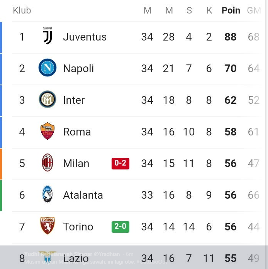Image resolution: width=268 pixels, height=269 pixels.
Task: Select the Roma team row name
Action: point(77,132)
